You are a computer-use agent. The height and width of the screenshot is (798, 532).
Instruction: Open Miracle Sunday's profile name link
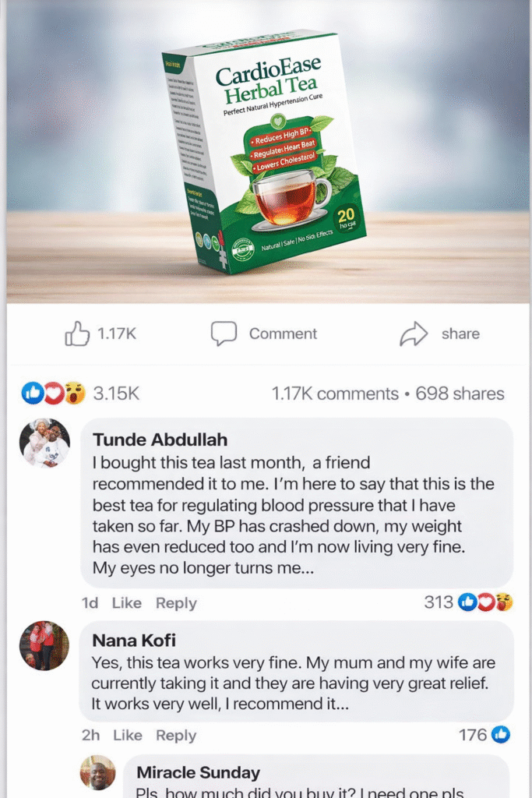click(198, 772)
